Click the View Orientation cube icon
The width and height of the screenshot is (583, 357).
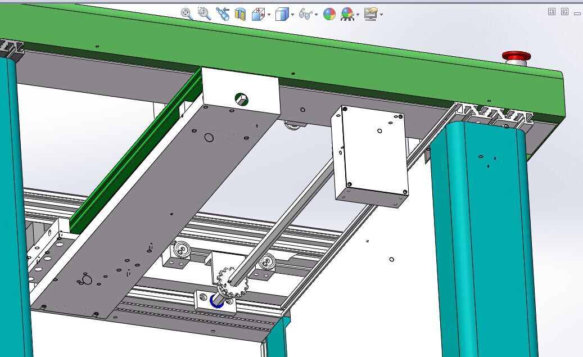coord(259,14)
